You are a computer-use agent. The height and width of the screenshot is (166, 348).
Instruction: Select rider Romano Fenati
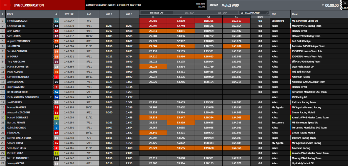(16, 123)
